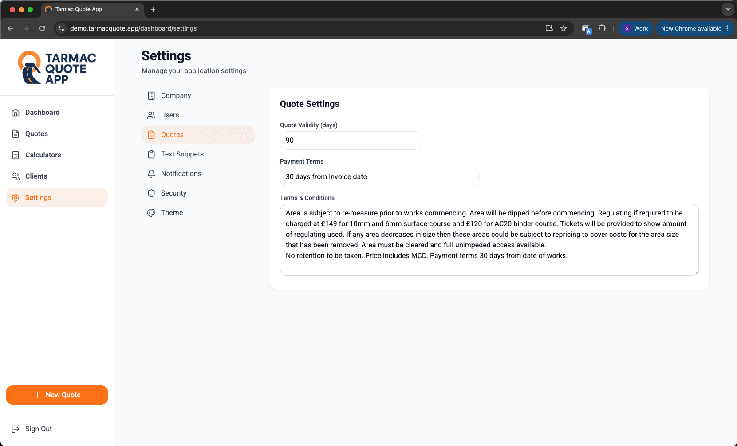Focus the Payment Terms input field
This screenshot has width=737, height=446.
tap(379, 177)
